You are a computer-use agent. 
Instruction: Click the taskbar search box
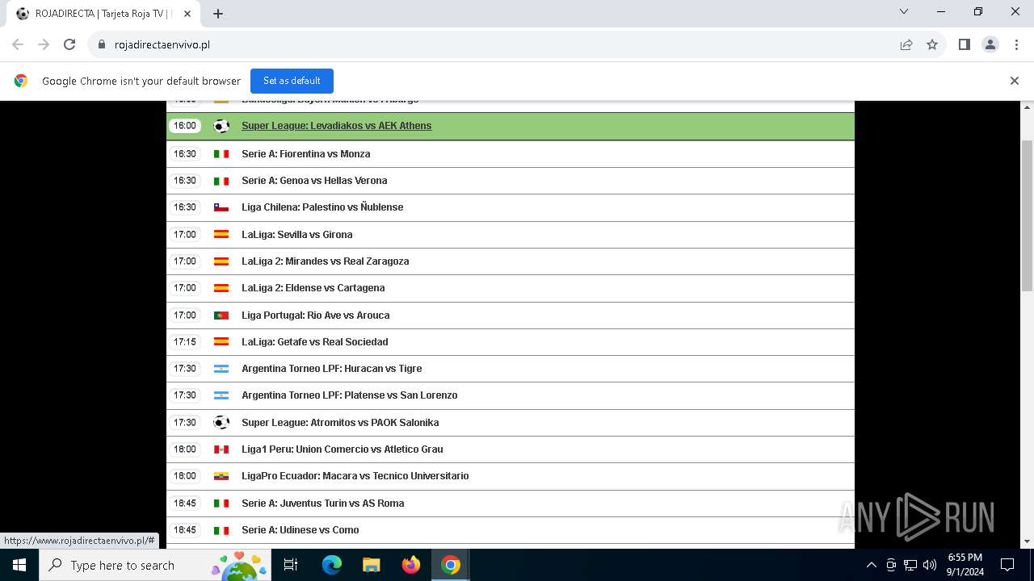pos(154,565)
